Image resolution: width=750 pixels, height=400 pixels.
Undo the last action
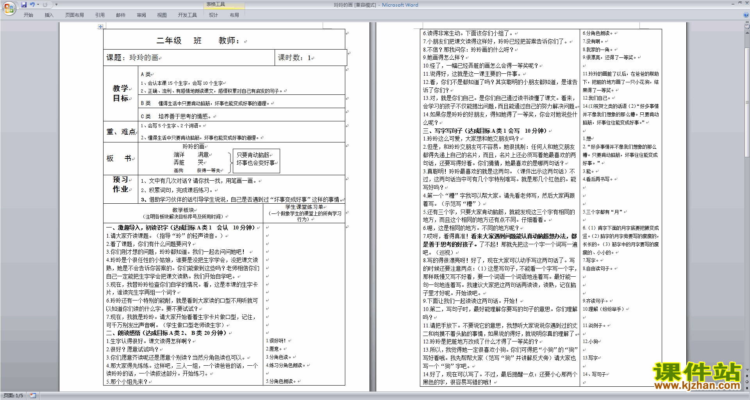pos(32,5)
